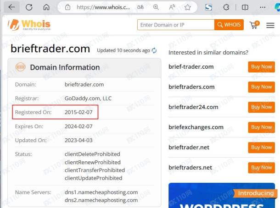Open the browser extensions puzzle icon
This screenshot has width=280, height=208.
226,7
